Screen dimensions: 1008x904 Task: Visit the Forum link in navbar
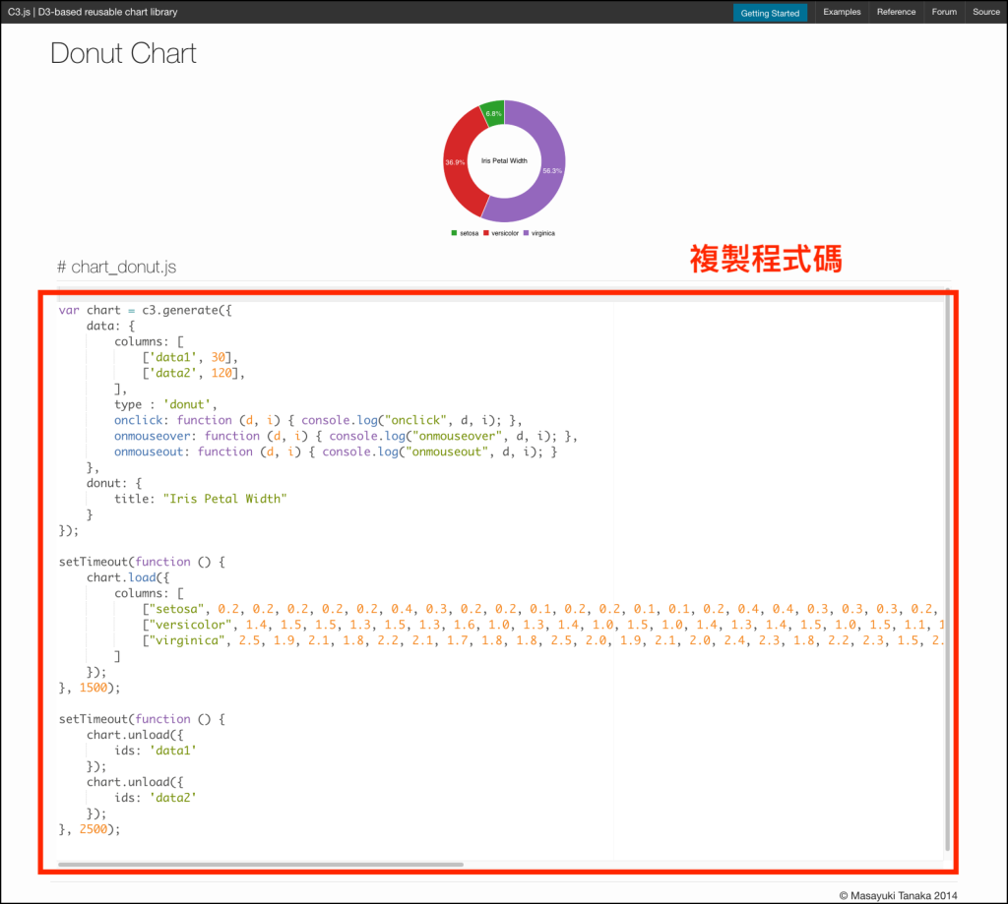pos(944,12)
